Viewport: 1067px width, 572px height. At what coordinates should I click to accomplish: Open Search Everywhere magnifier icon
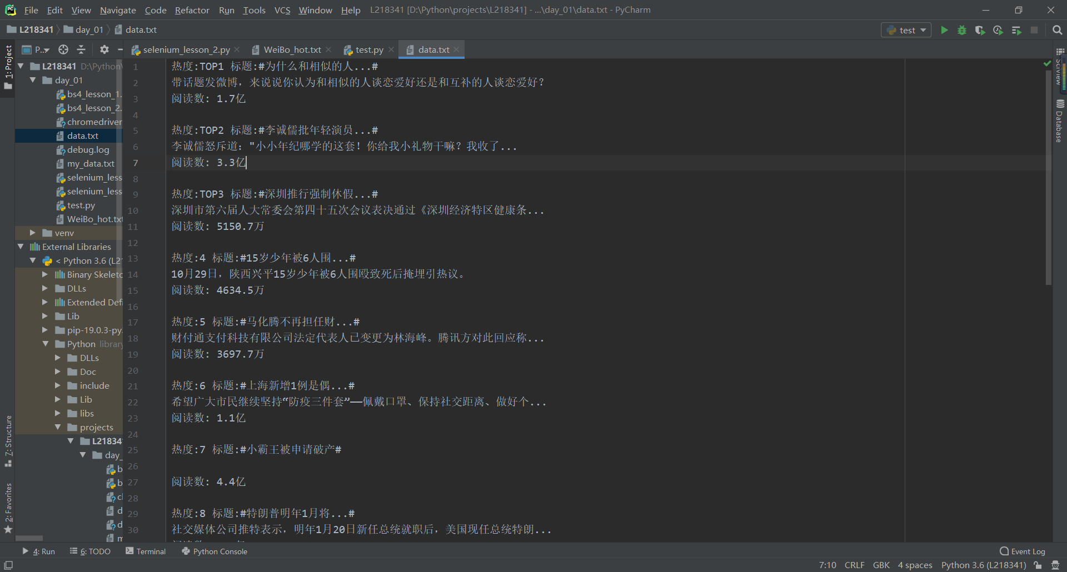(x=1057, y=30)
